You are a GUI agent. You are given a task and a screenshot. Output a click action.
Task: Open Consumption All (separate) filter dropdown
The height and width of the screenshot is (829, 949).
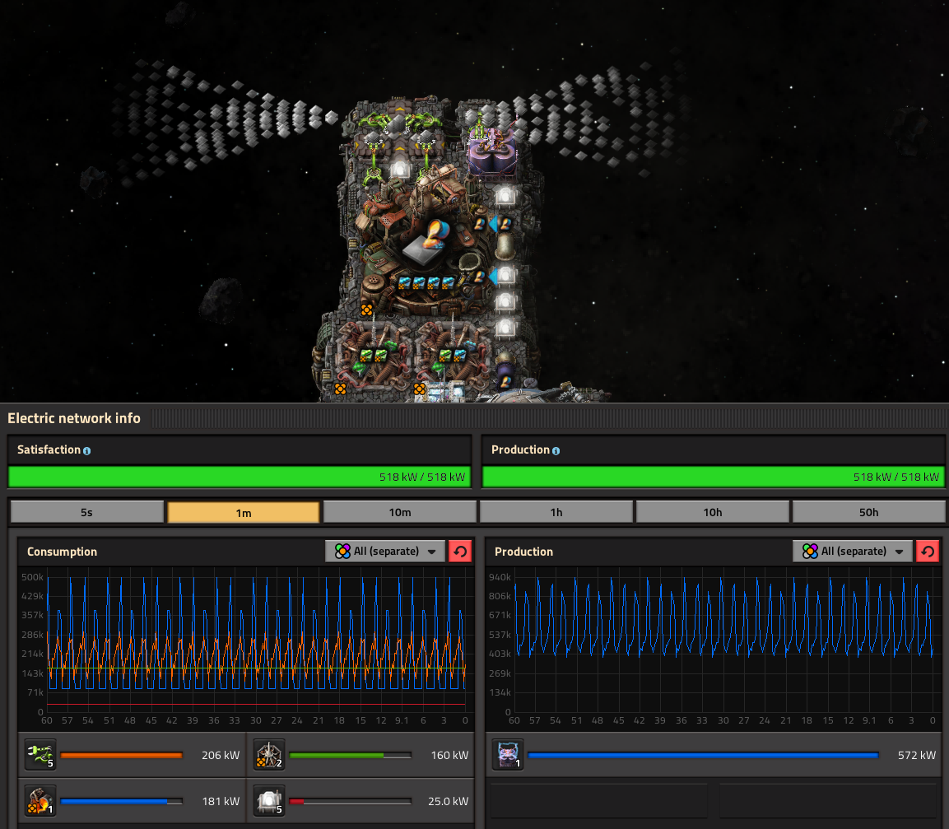[385, 551]
